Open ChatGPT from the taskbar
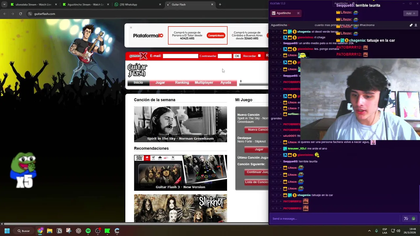 78,231
